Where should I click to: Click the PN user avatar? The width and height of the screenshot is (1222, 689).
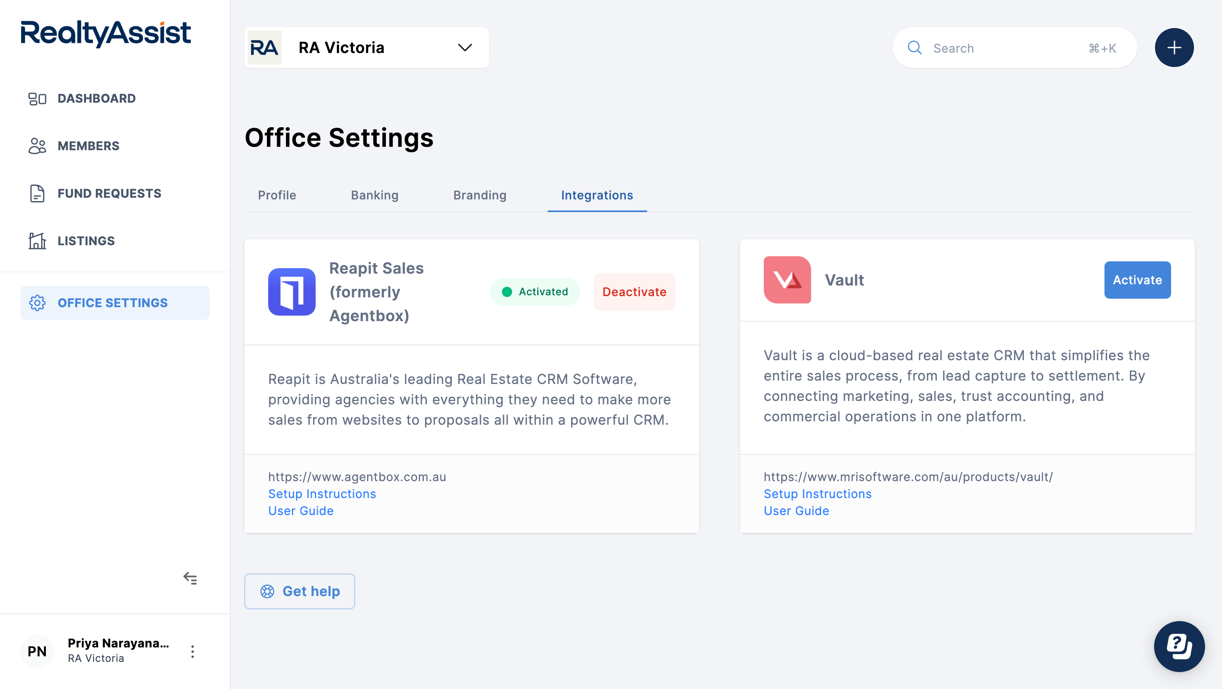37,652
